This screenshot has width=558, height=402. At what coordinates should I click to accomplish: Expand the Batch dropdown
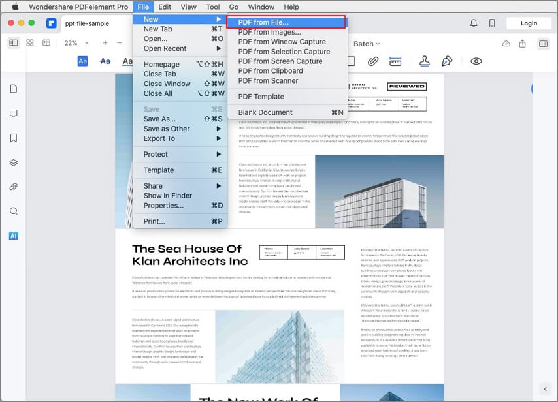pos(367,44)
